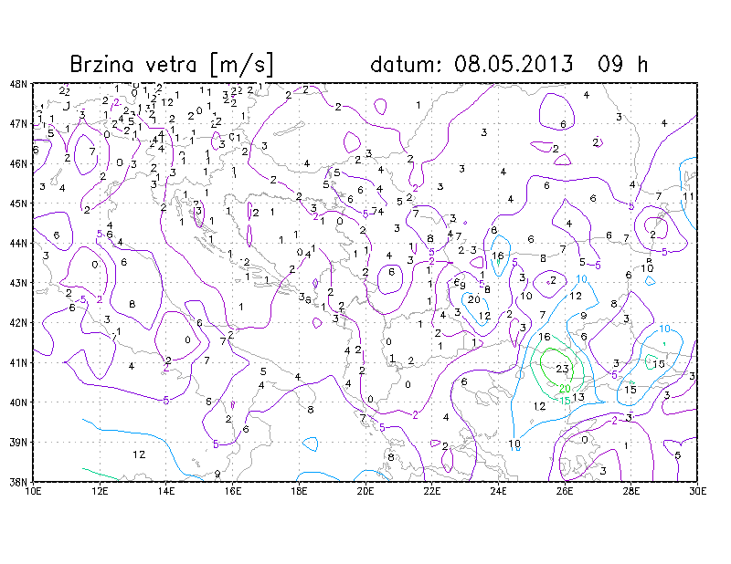Click the green '20' contour label
731x564 pixels.
(x=565, y=388)
